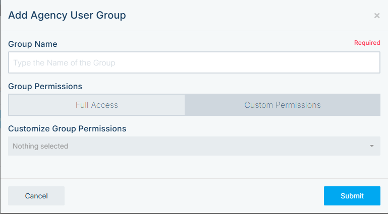Viewport: 388px width, 214px height.
Task: Toggle group permissions to Full Access
Action: pyautogui.click(x=97, y=105)
